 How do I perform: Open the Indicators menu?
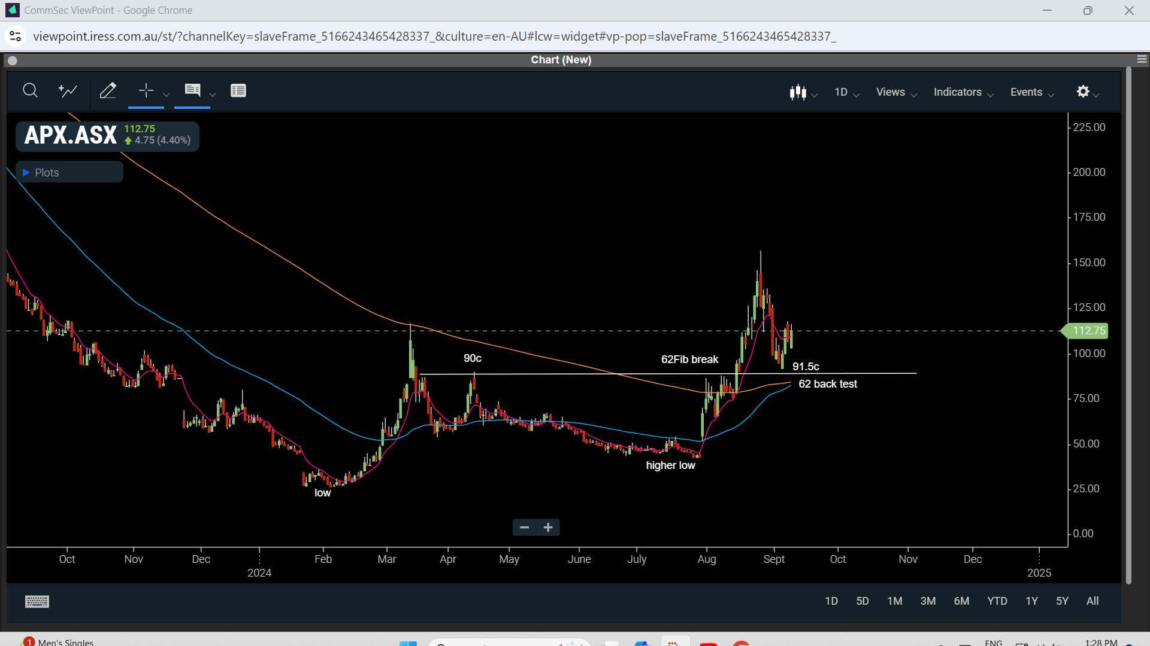pos(964,92)
